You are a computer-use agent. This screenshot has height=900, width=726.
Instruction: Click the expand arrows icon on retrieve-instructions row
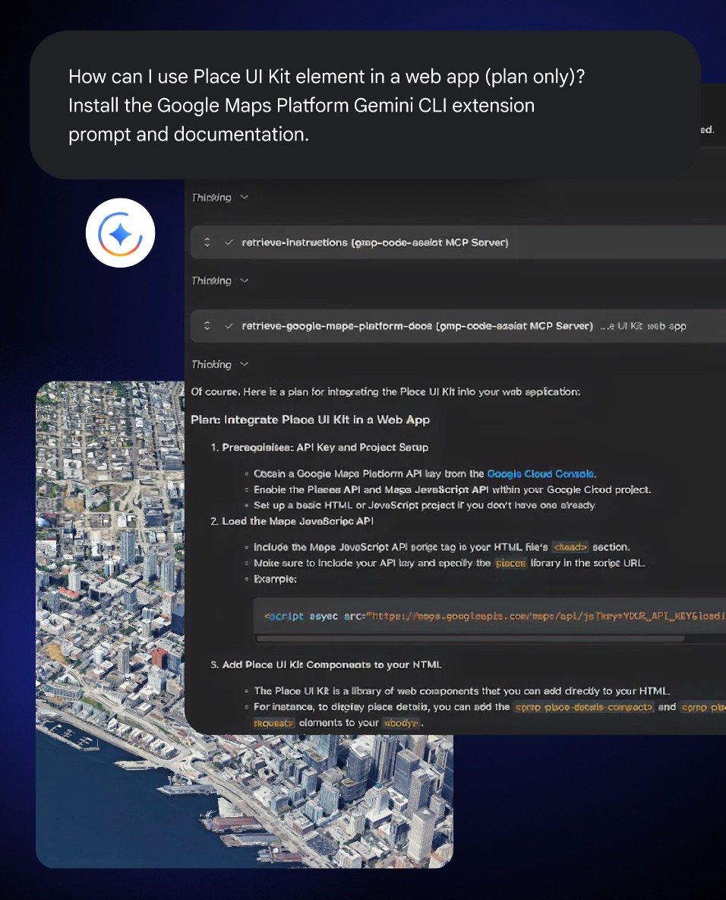click(207, 242)
